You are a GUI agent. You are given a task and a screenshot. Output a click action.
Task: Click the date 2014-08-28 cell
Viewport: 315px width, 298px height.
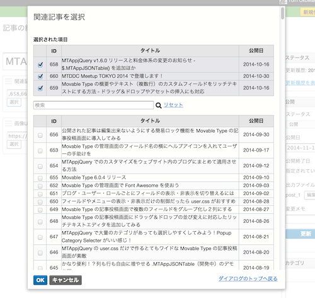coord(256,201)
